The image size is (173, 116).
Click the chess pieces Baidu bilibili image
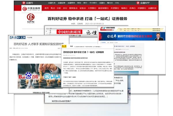point(40,76)
